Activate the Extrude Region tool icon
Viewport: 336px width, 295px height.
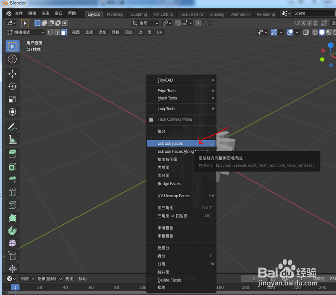coord(12,154)
